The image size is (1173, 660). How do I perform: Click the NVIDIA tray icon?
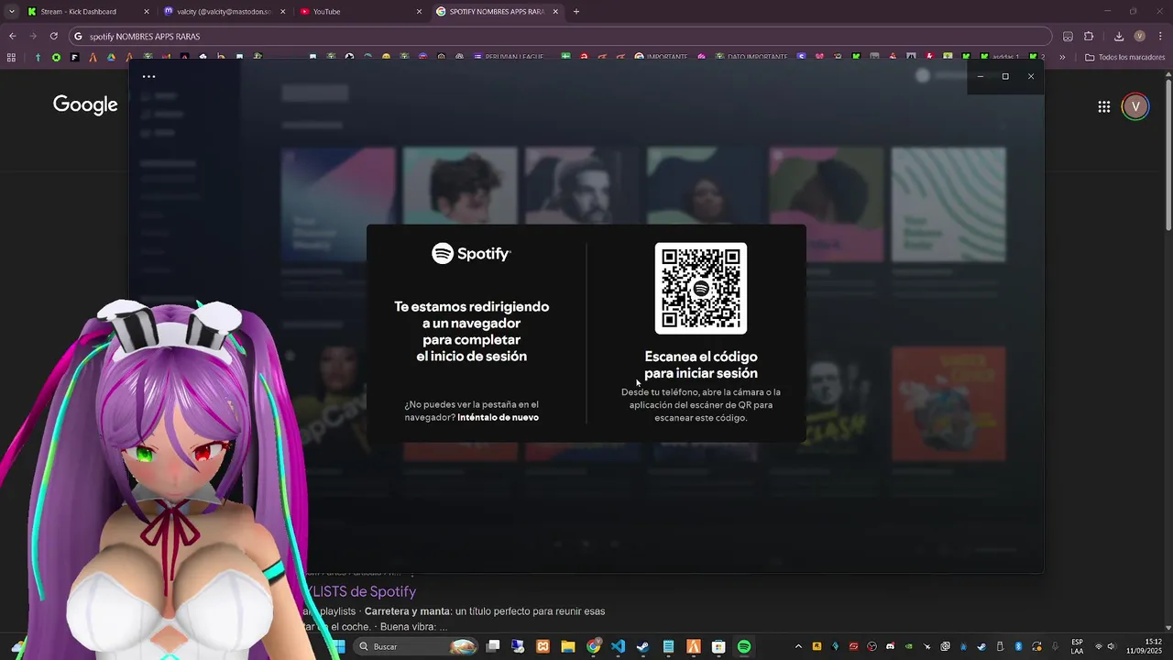[x=908, y=647]
